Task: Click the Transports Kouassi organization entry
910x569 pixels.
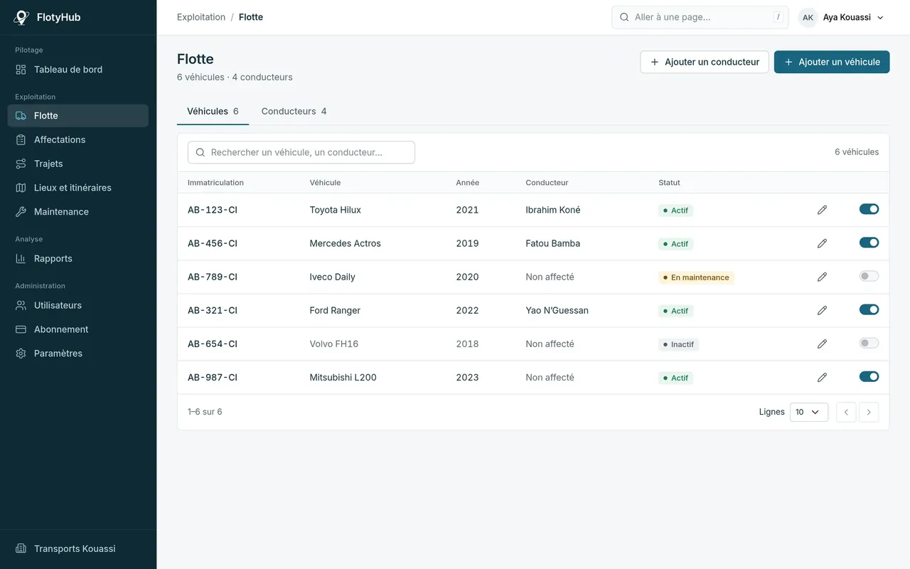Action: tap(78, 549)
